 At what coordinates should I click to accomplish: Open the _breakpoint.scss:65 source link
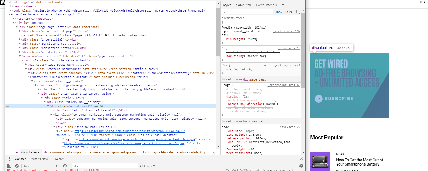tap(284, 85)
